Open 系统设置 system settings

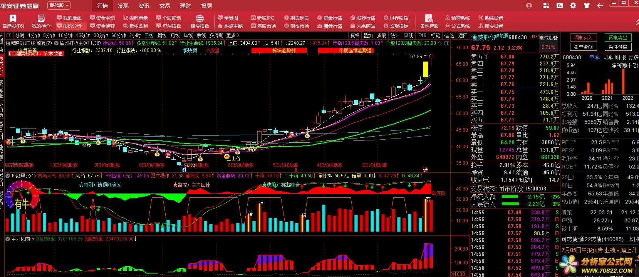click(491, 18)
